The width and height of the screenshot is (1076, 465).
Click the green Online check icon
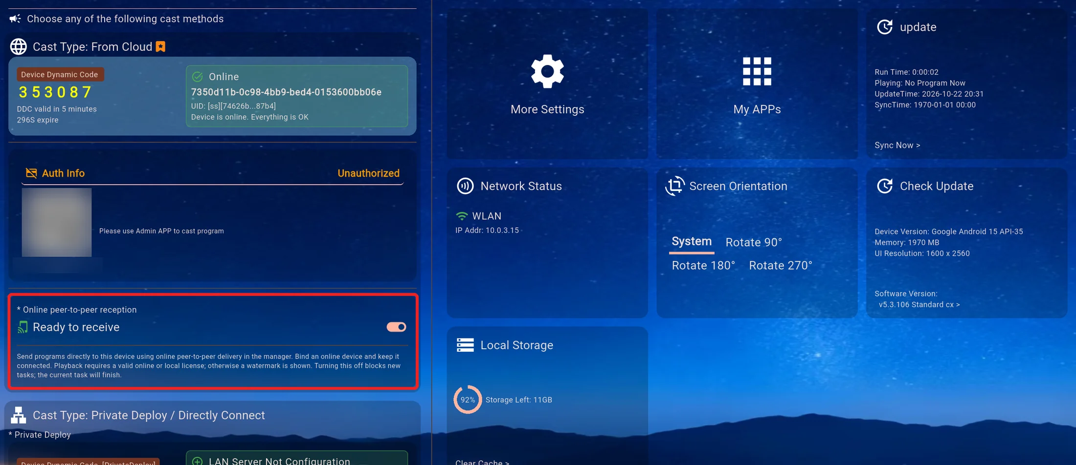(198, 77)
